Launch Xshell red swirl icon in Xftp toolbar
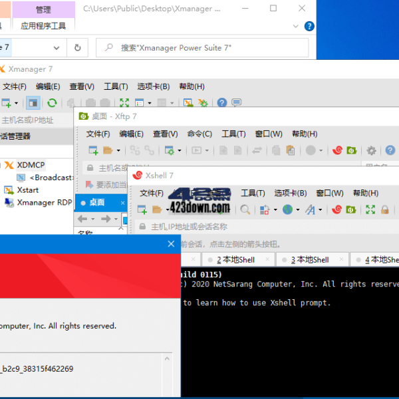Screen dimensions: 399x399 point(337,150)
